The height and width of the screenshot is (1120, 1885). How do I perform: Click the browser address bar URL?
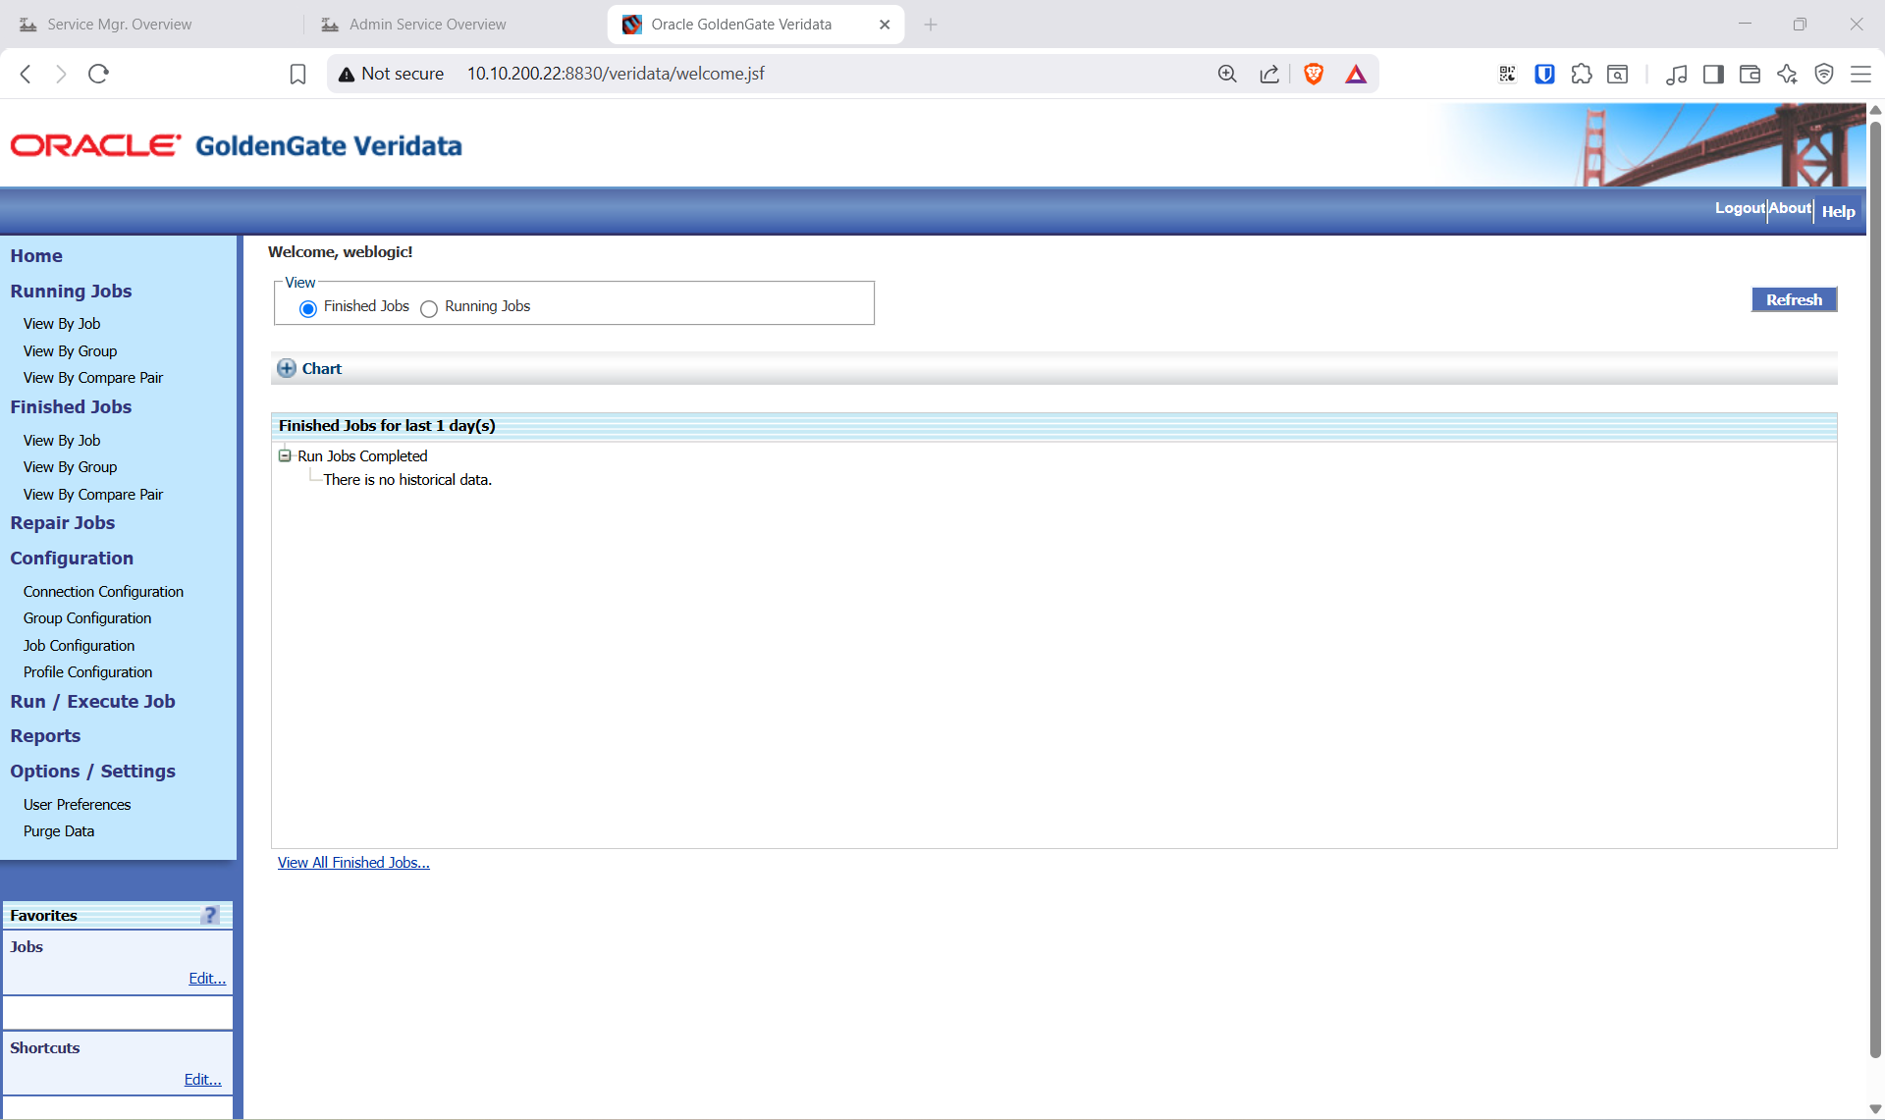tap(616, 74)
